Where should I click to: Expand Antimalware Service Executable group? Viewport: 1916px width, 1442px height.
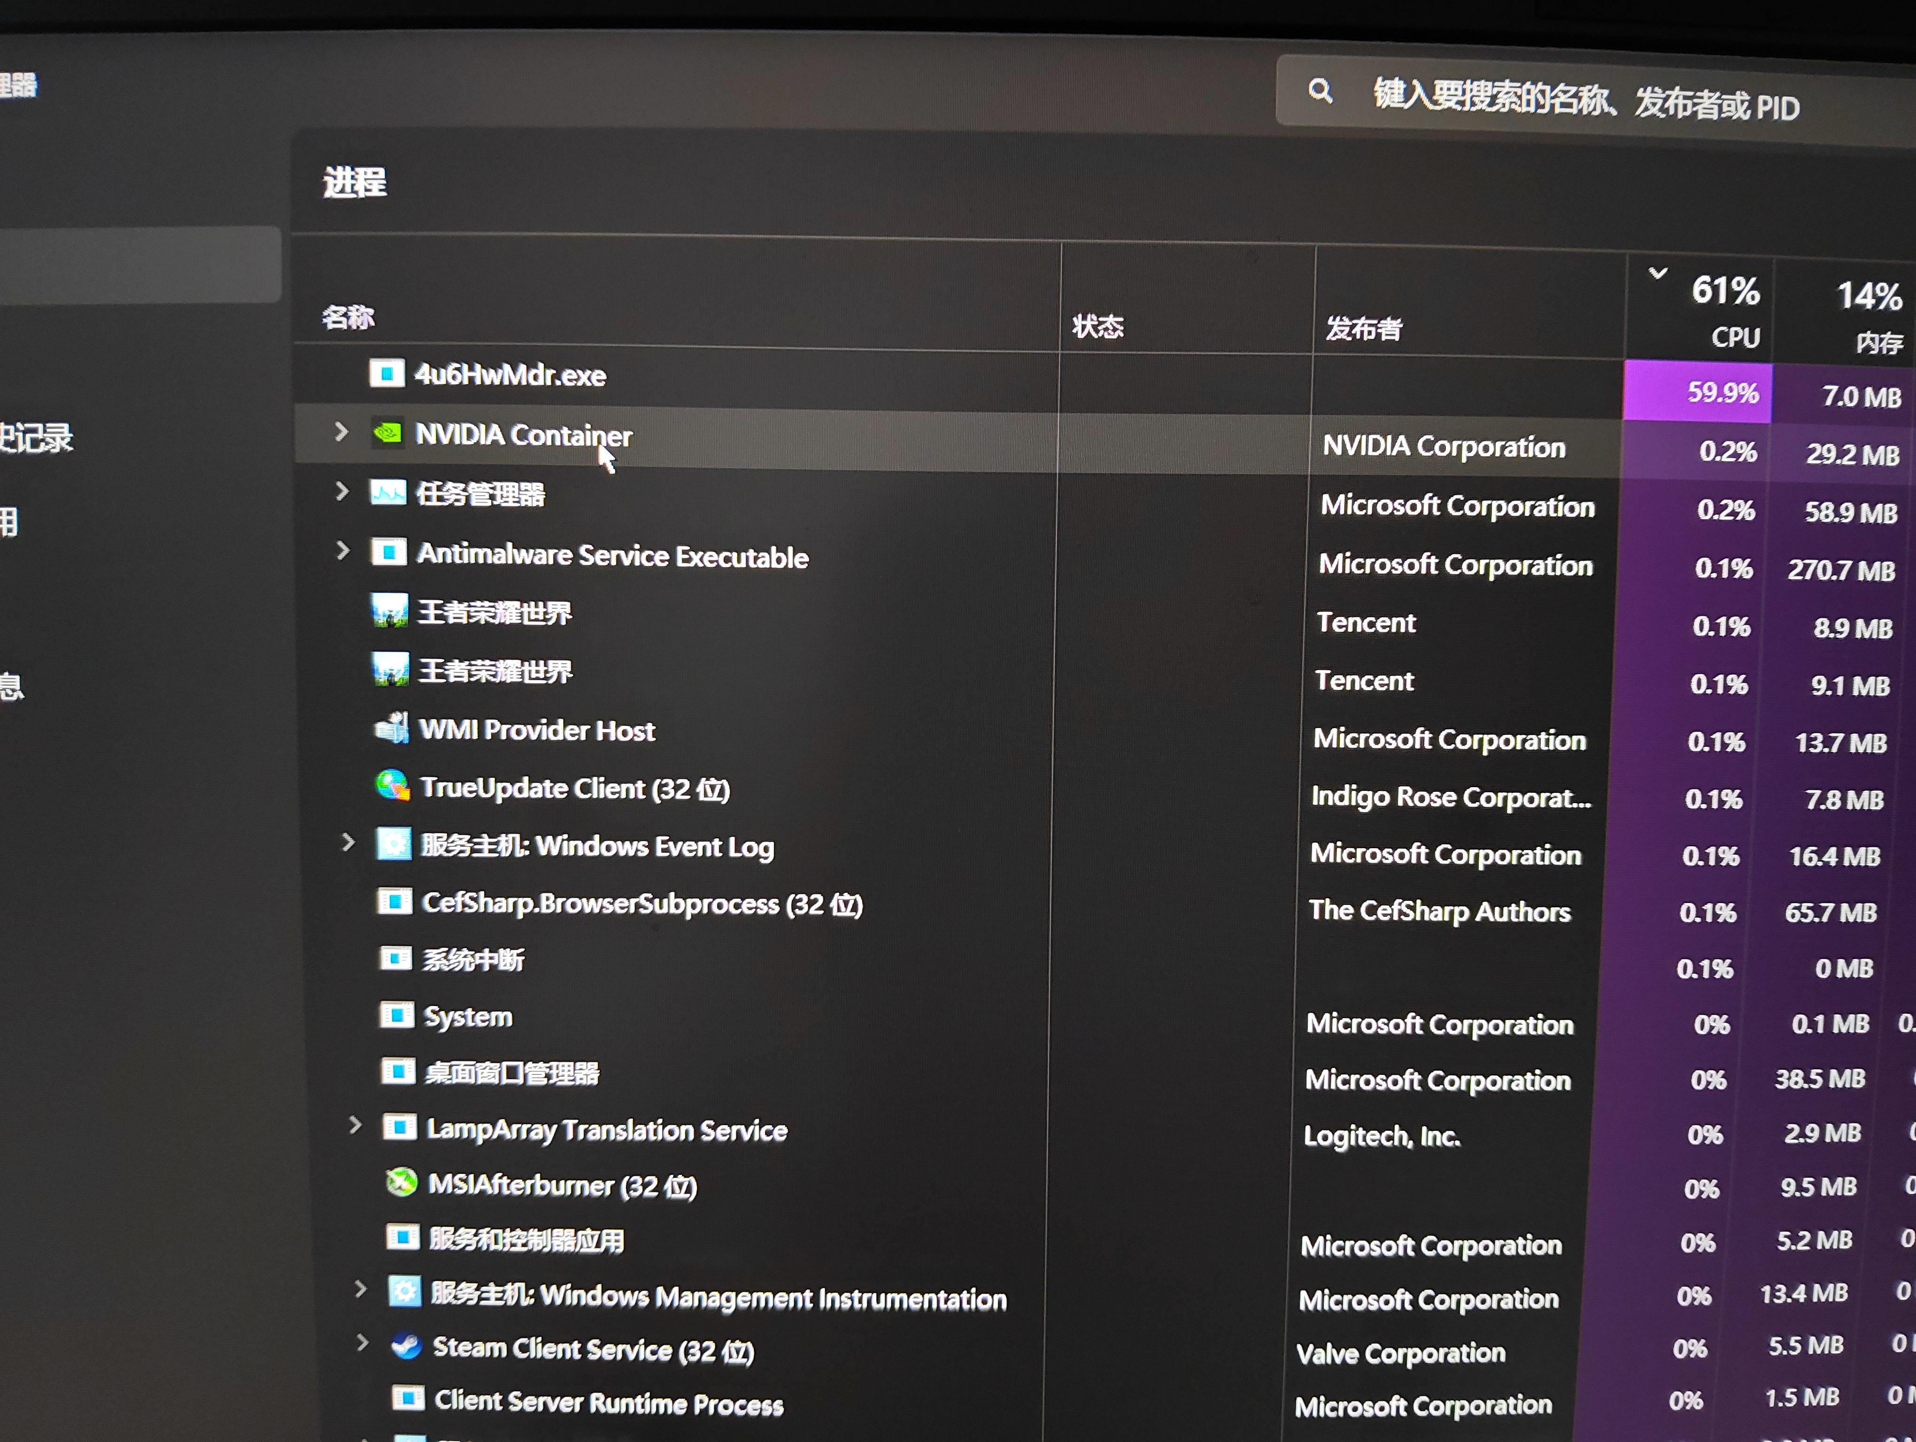pos(343,551)
